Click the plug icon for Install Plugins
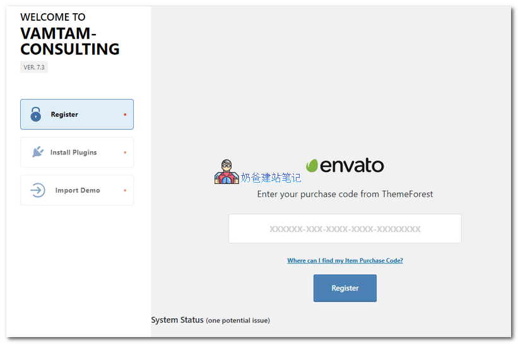This screenshot has height=344, width=518. click(38, 152)
